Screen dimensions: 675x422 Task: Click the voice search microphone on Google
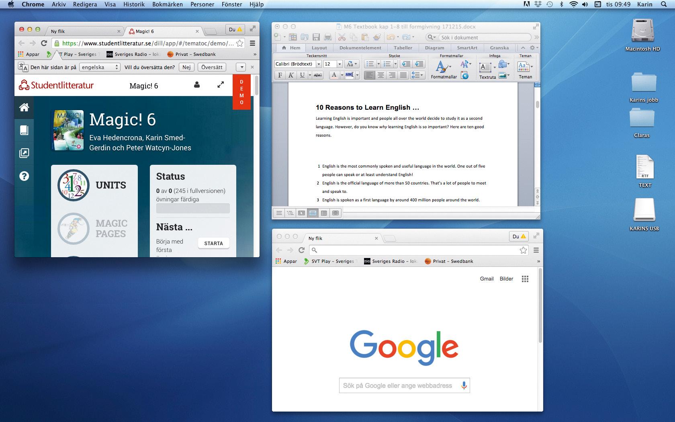[464, 385]
